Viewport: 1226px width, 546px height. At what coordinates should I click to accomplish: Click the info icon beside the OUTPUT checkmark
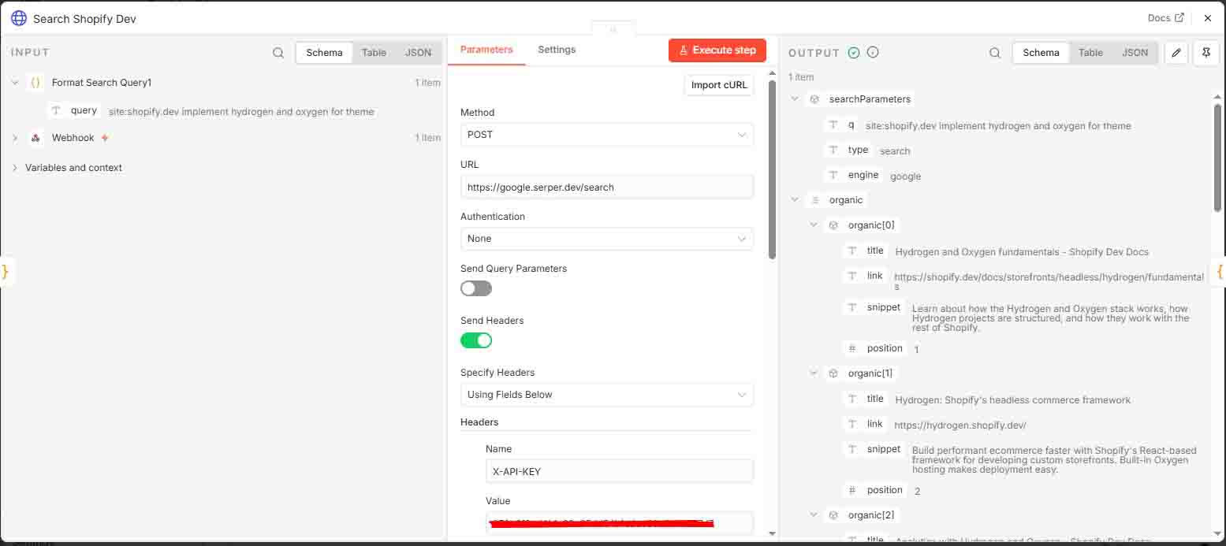click(872, 52)
